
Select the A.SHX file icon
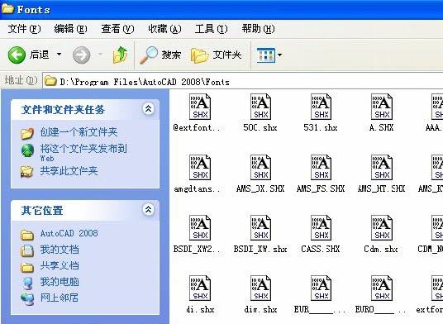click(x=382, y=107)
